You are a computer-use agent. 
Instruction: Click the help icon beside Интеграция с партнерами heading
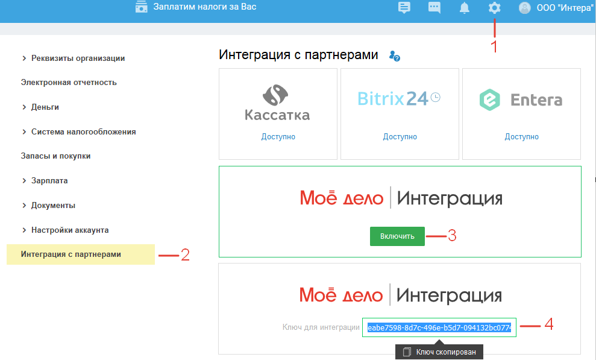394,56
